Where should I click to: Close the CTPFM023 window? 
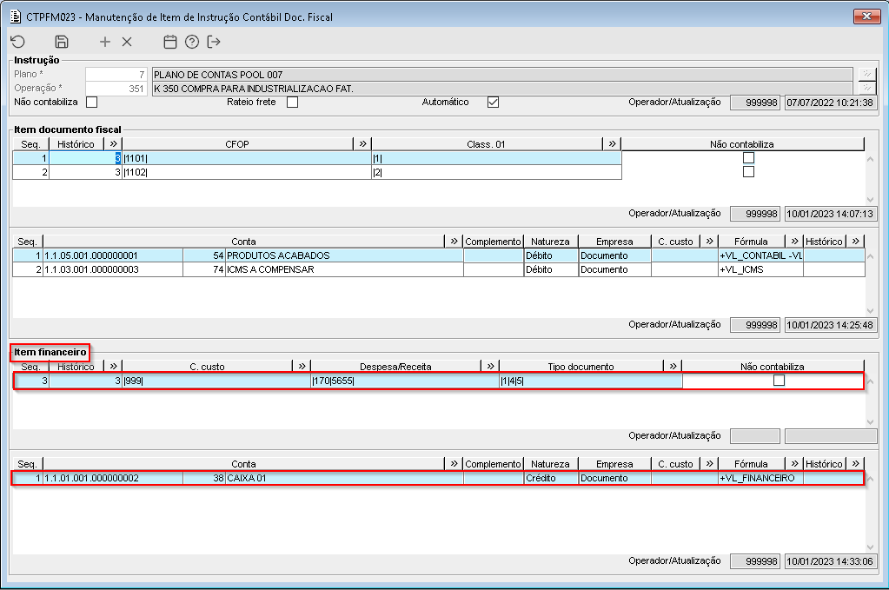[867, 17]
